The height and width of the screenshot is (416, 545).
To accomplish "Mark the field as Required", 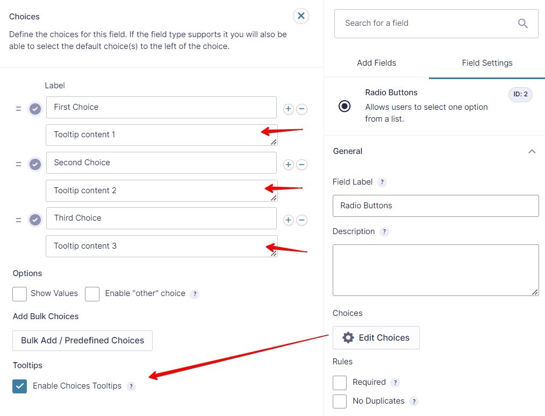I will coord(340,383).
